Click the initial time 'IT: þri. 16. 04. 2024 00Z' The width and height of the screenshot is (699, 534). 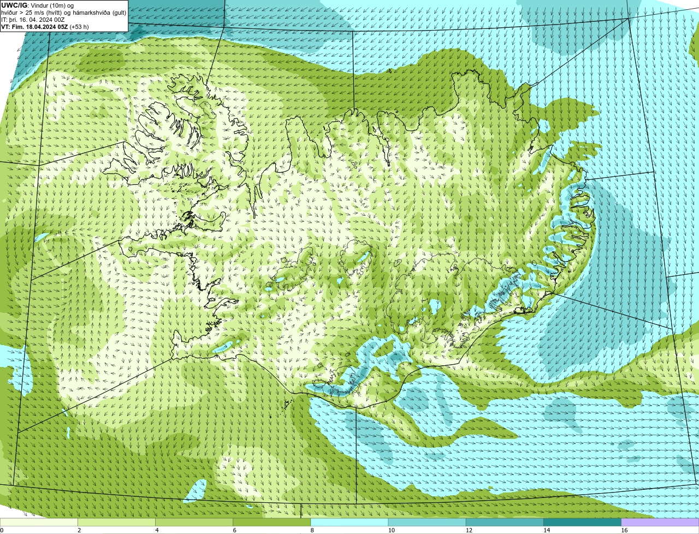coord(33,20)
